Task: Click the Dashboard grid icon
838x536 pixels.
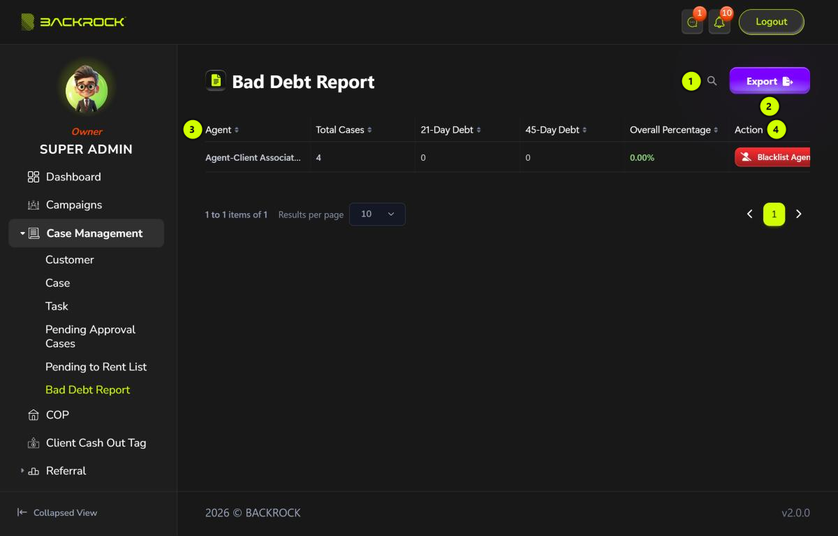Action: (34, 177)
